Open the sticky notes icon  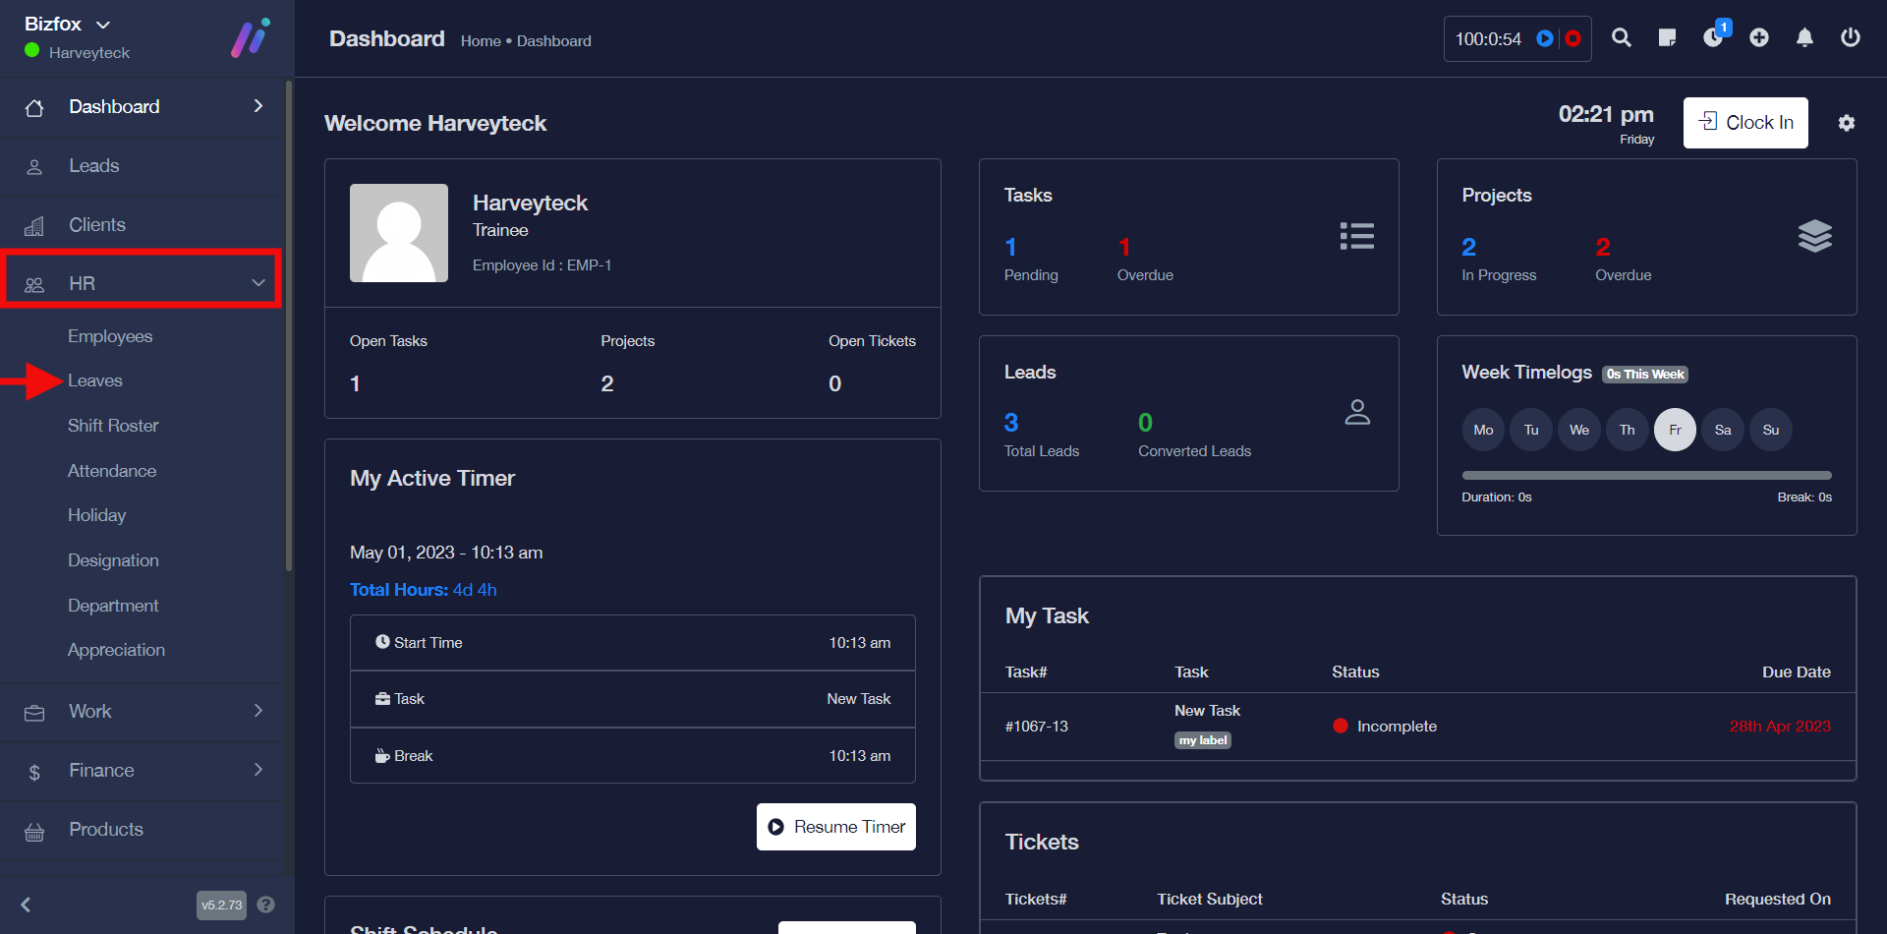coord(1667,38)
